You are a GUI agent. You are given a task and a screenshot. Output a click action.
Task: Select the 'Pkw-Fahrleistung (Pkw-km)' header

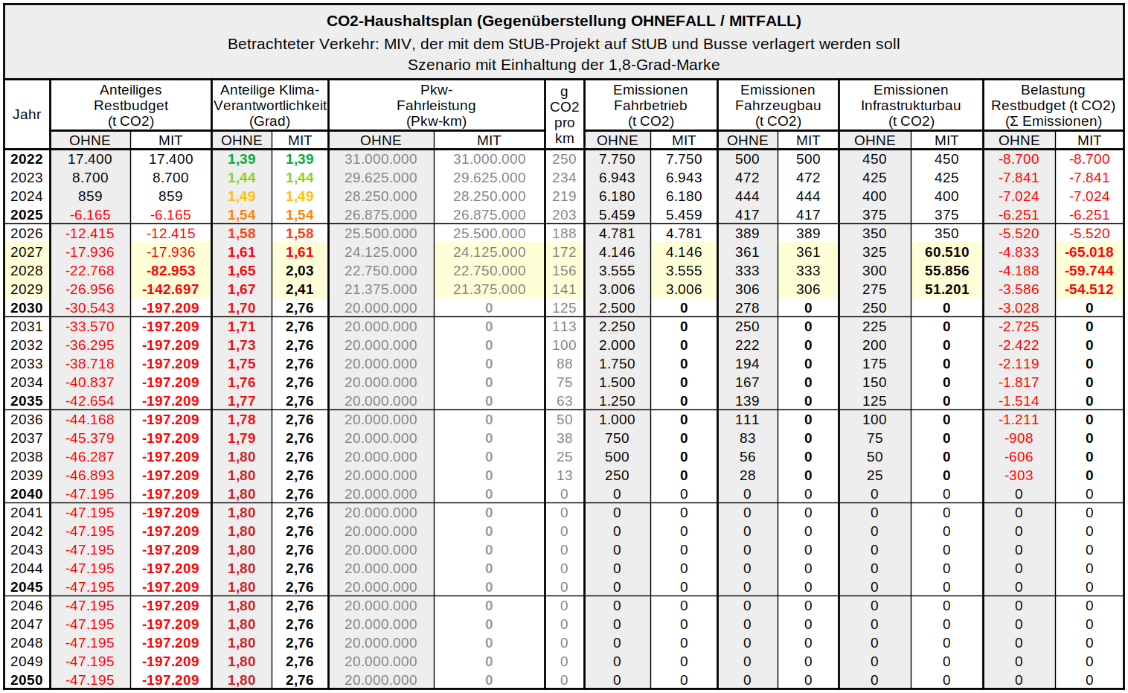point(436,106)
